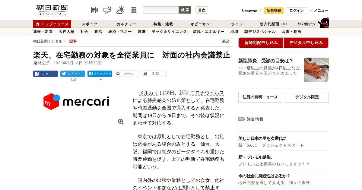Click the 検索 search button
The image size is (362, 190).
(x=185, y=10)
